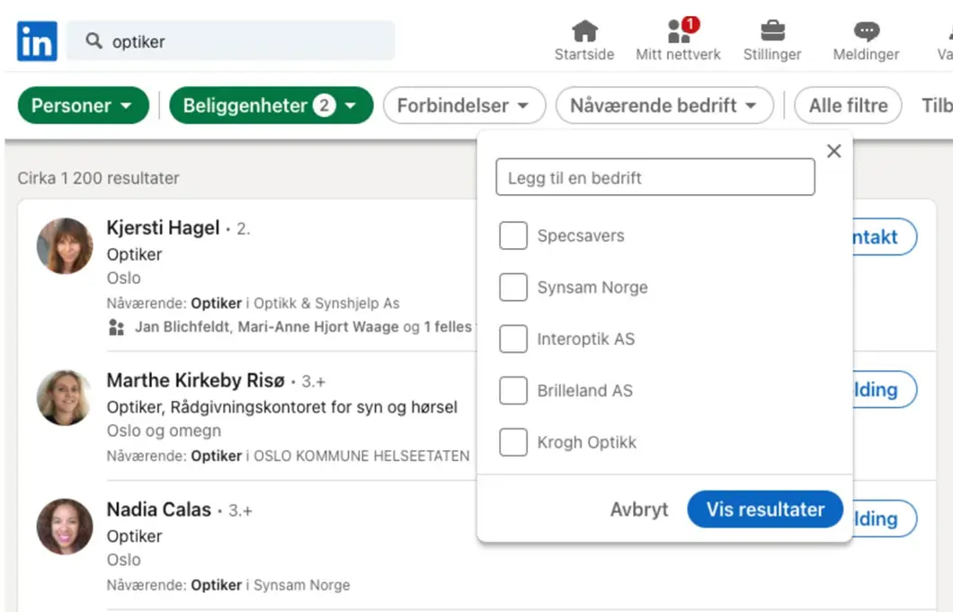
Task: Click the optiker search box
Action: coord(230,40)
